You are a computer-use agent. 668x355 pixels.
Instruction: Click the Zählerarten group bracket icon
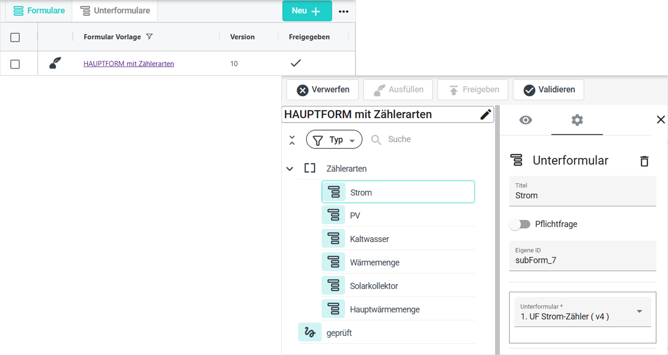pos(310,168)
